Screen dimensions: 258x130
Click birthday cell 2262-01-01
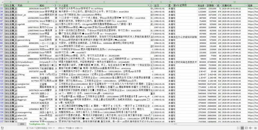161,84
